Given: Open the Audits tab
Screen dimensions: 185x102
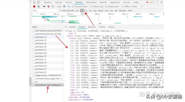Looking at the screenshot, I should (136, 2).
